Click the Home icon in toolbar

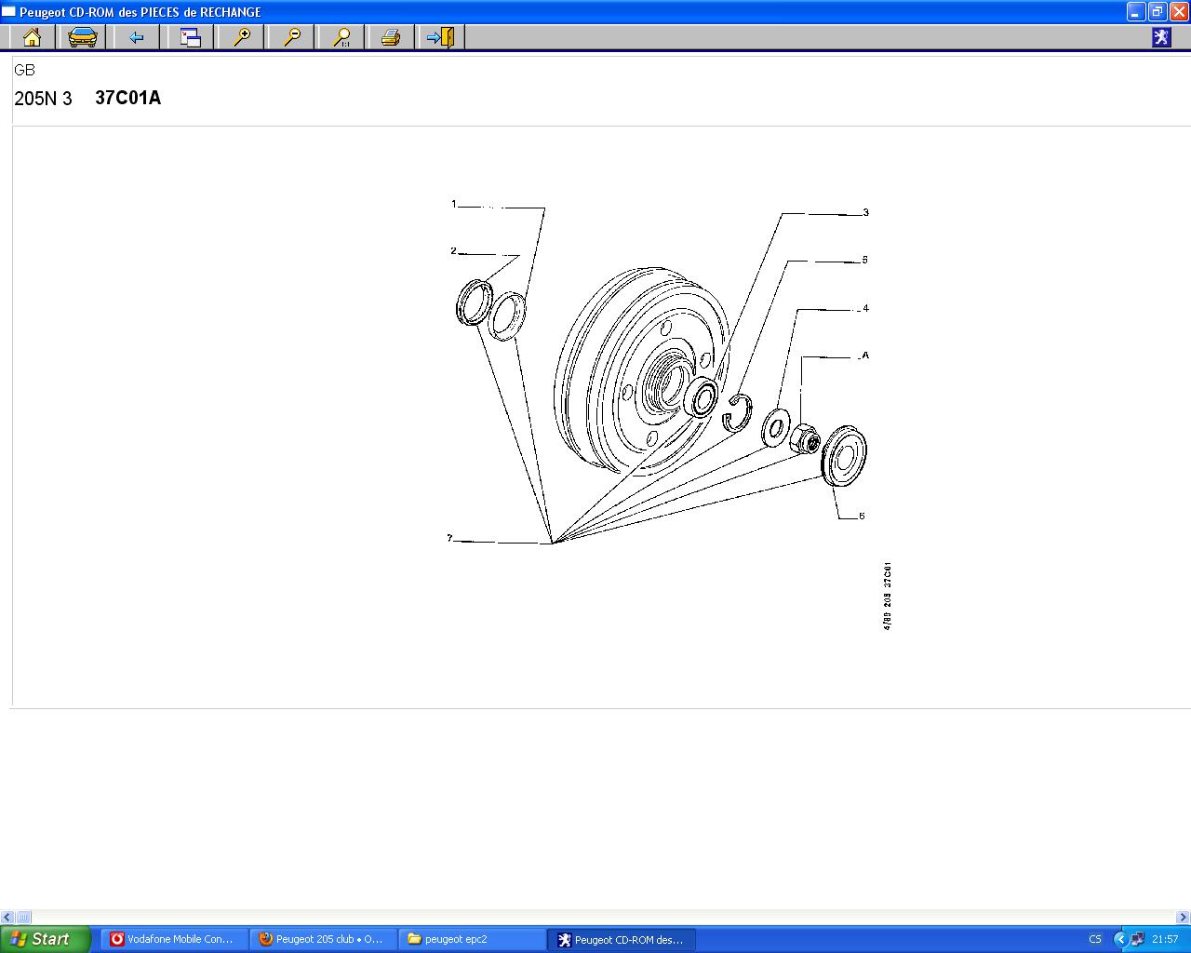click(32, 37)
